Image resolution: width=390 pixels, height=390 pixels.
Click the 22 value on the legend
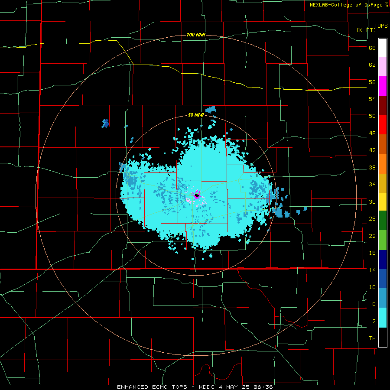point(372,236)
